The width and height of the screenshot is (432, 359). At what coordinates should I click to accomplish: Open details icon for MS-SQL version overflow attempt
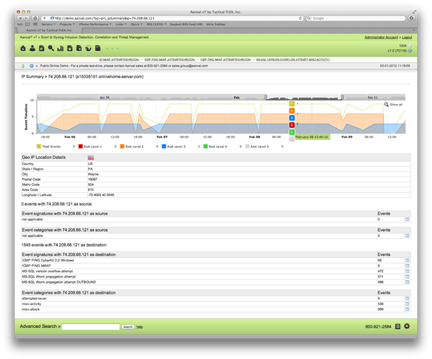(x=407, y=271)
